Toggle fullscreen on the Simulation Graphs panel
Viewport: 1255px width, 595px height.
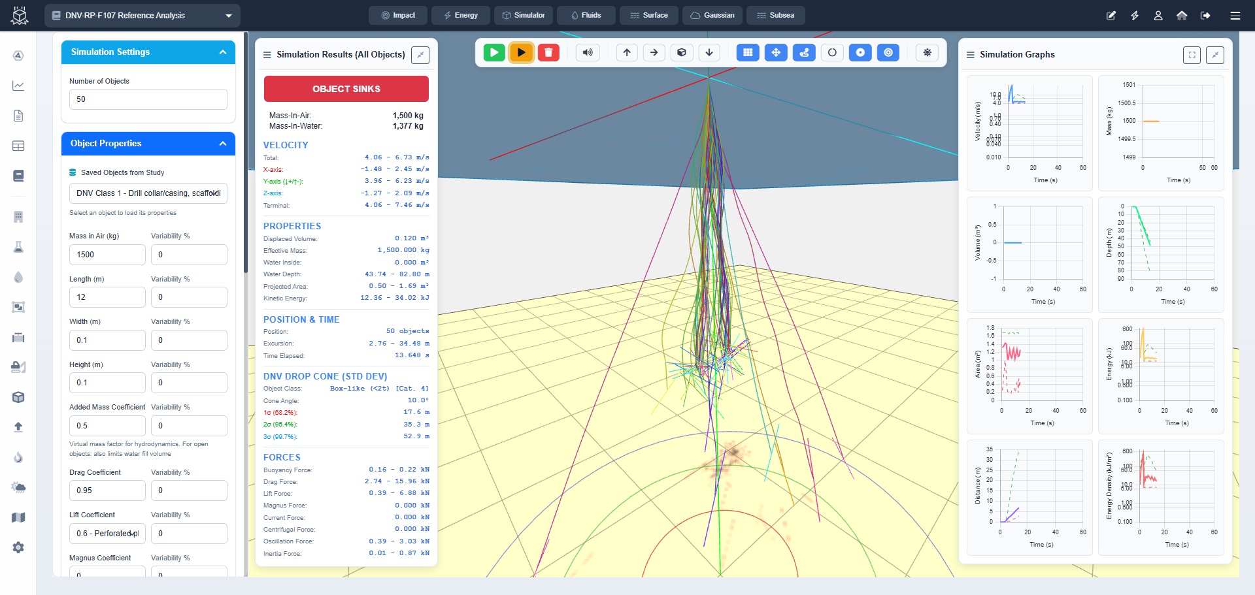coord(1191,55)
